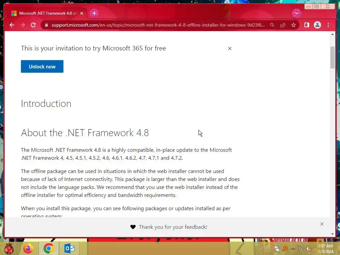Click the Chrome taskbar icon
The image size is (340, 255).
[x=48, y=248]
